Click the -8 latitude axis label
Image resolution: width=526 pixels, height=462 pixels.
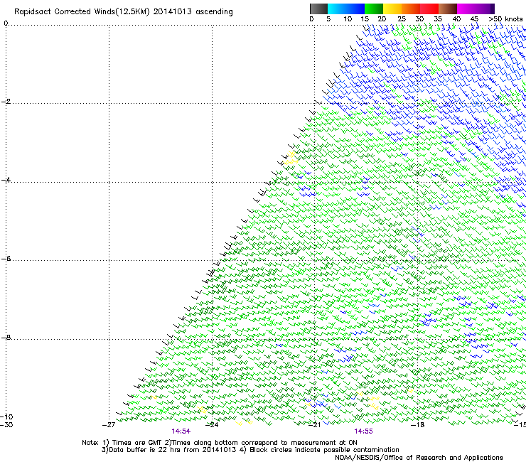(6, 338)
